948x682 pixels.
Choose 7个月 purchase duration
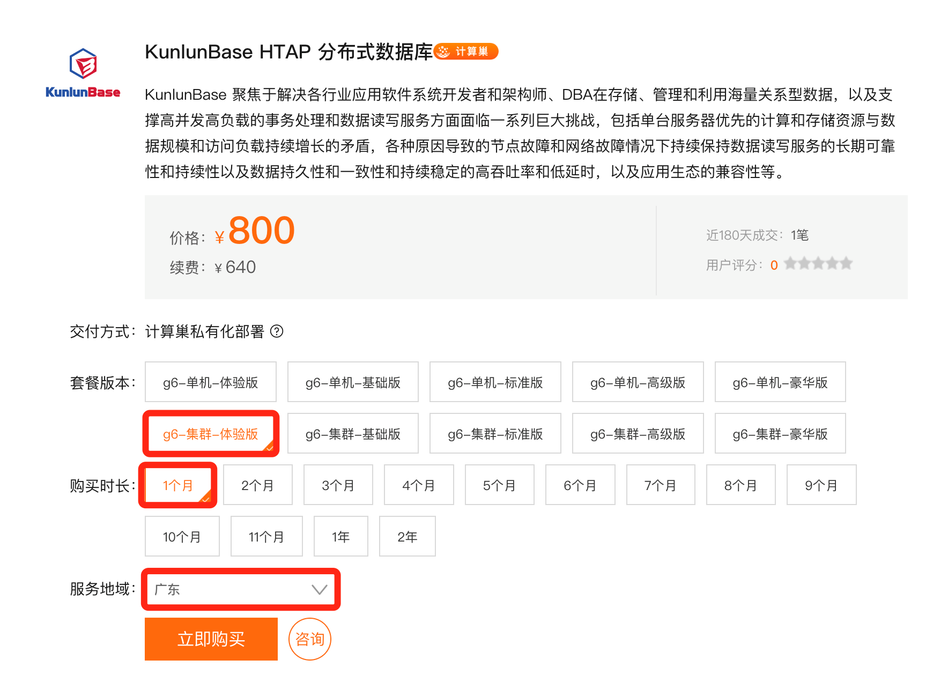[x=661, y=485]
